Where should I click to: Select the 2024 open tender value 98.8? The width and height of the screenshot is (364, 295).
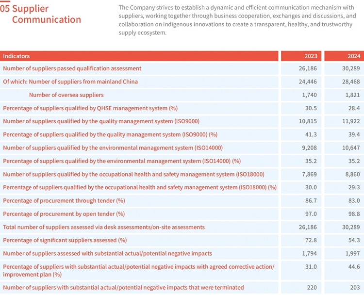(x=353, y=213)
